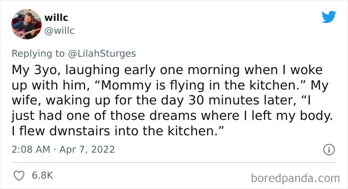Image resolution: width=348 pixels, height=189 pixels.
Task: Visit the @LilahSturges mention link
Action: point(102,54)
